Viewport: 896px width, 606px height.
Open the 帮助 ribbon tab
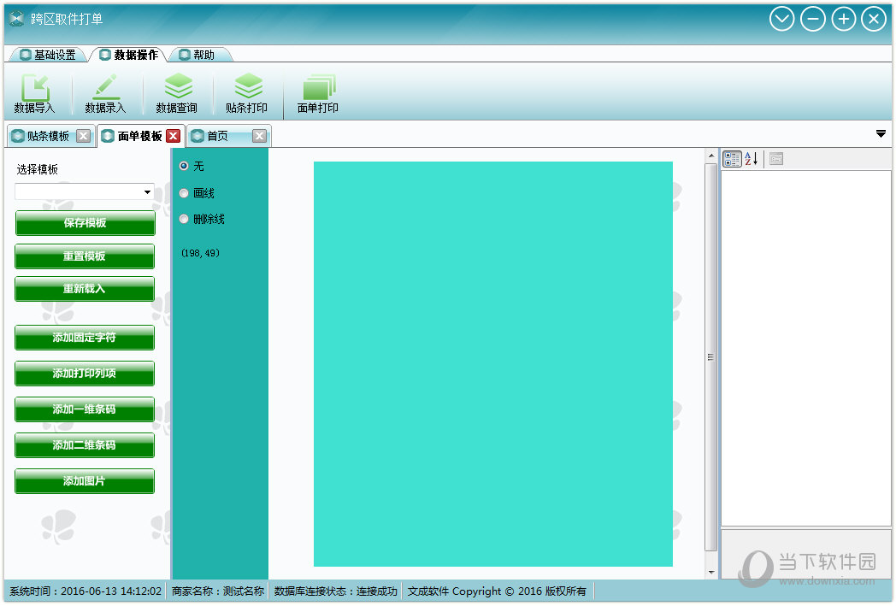(x=202, y=55)
